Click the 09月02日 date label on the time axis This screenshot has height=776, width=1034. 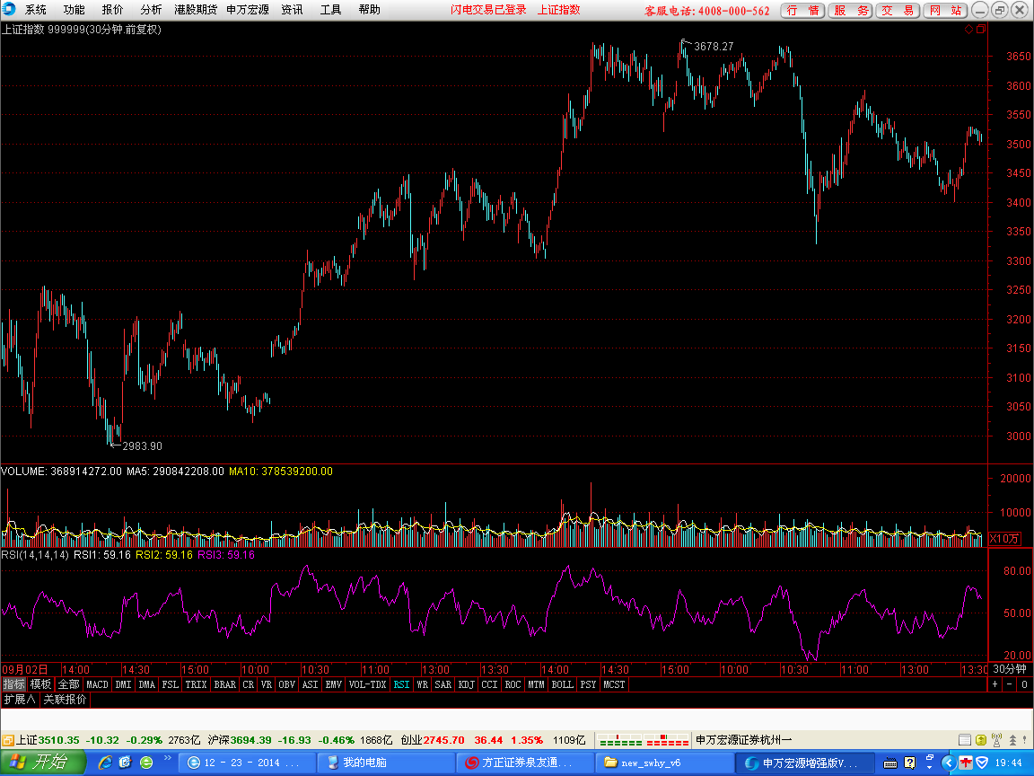(24, 670)
